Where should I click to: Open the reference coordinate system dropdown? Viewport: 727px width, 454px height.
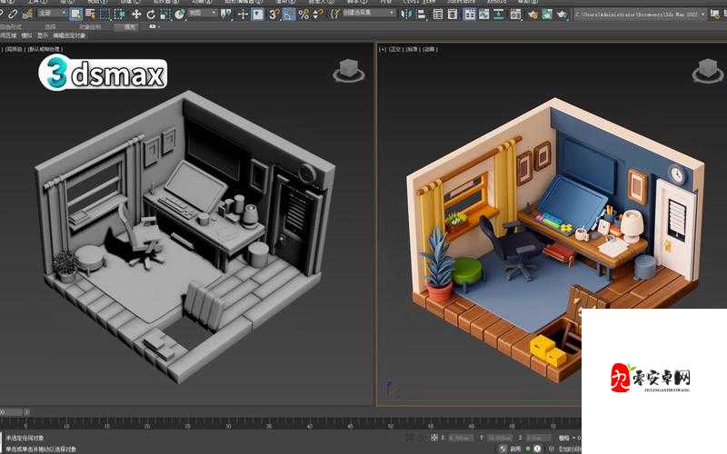pos(203,13)
